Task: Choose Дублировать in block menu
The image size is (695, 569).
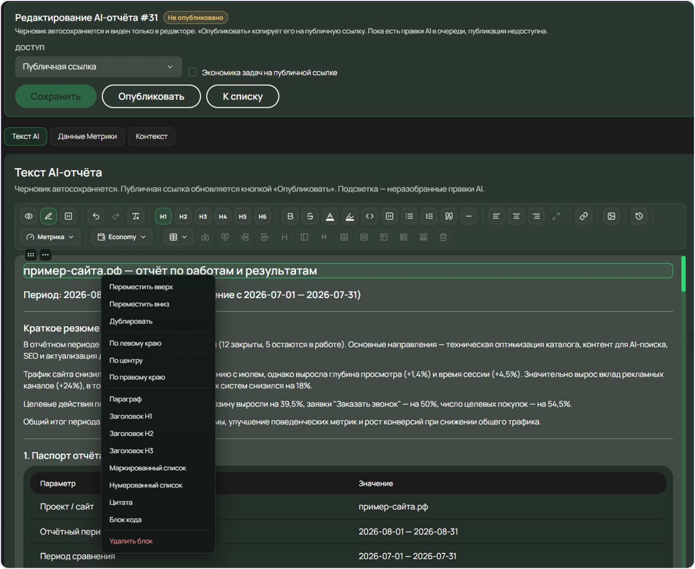Action: coord(158,321)
